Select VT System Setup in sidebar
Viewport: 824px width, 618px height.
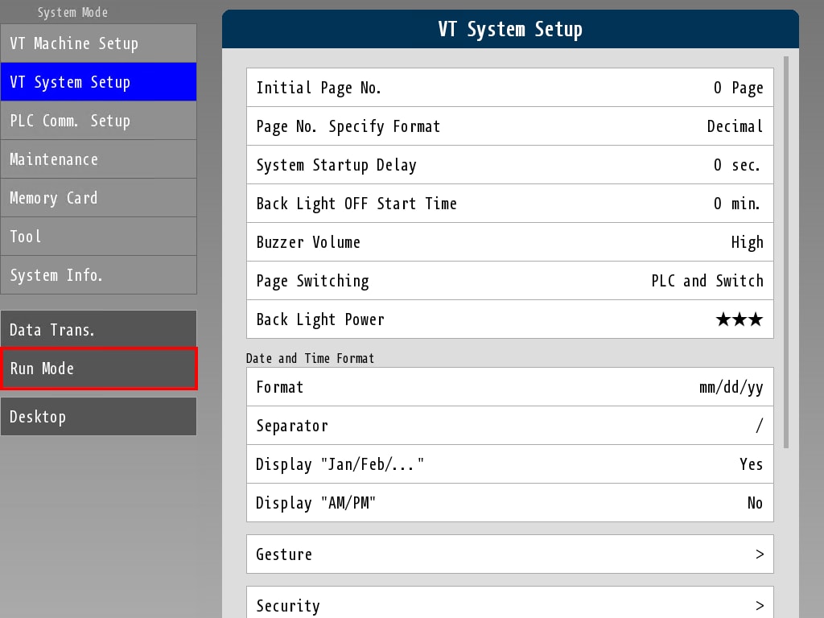pyautogui.click(x=98, y=82)
